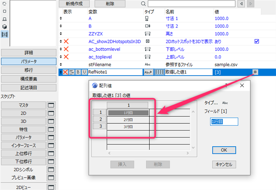
Task: Open 上位移行 script window icon
Action: pos(51,153)
